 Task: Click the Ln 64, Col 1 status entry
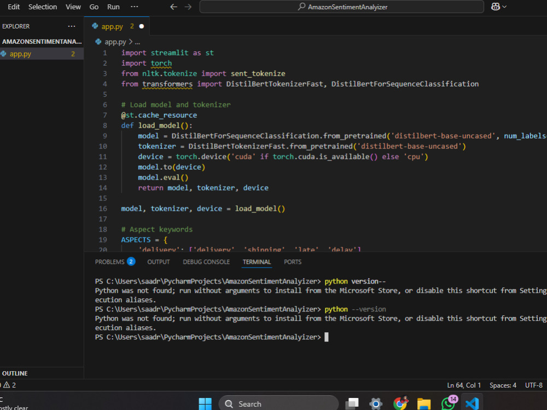click(464, 385)
